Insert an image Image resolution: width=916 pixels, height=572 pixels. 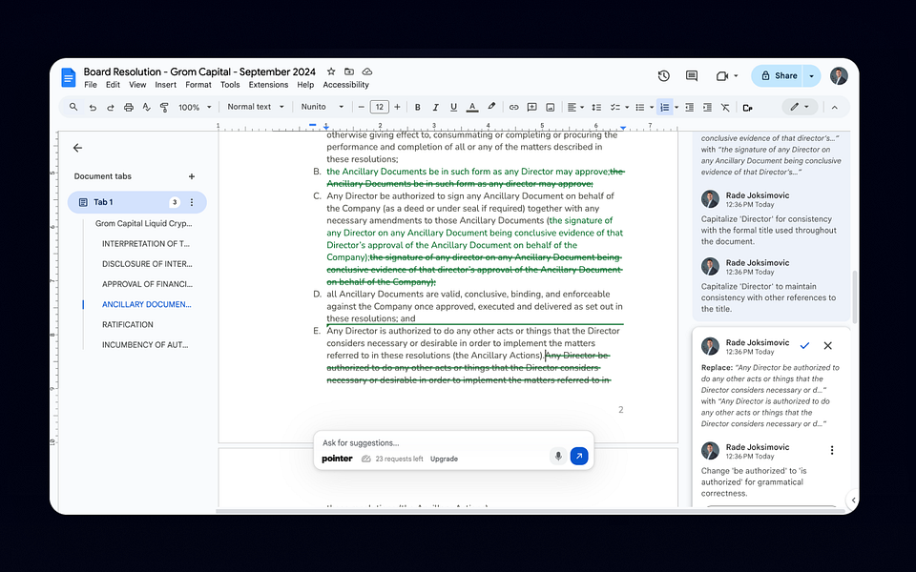coord(550,107)
